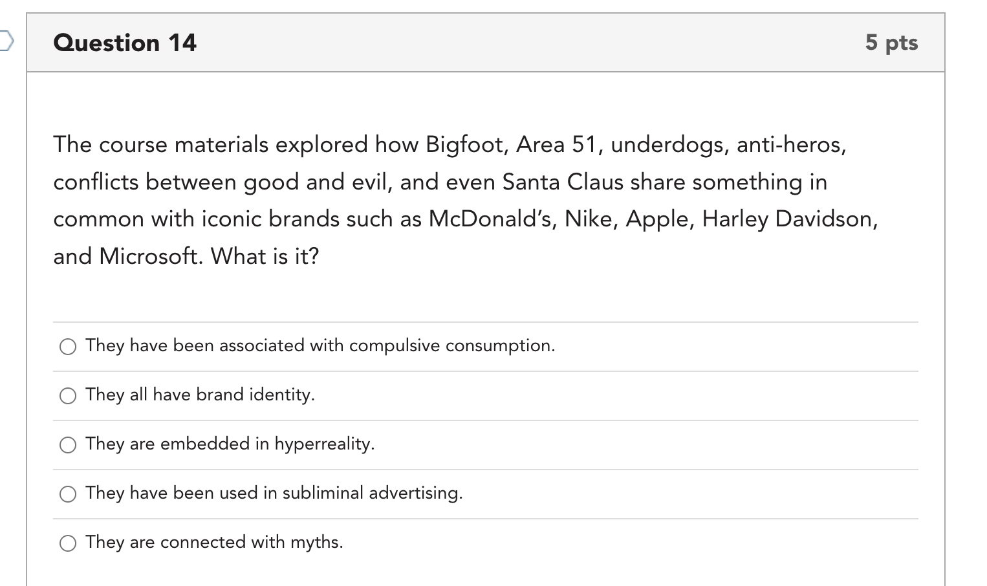Screen dimensions: 987x586
Task: Click the subliminal advertising answer text
Action: coord(274,494)
